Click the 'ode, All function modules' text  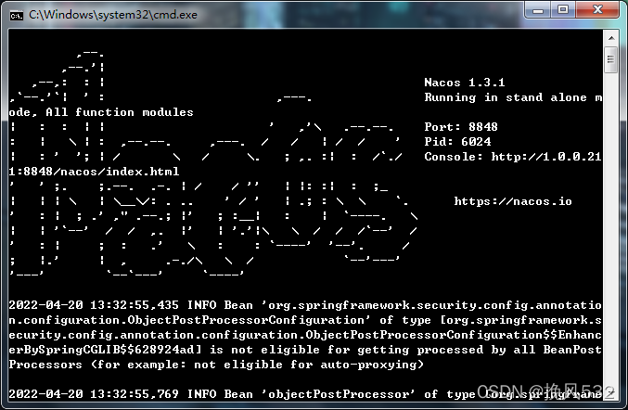click(x=101, y=112)
